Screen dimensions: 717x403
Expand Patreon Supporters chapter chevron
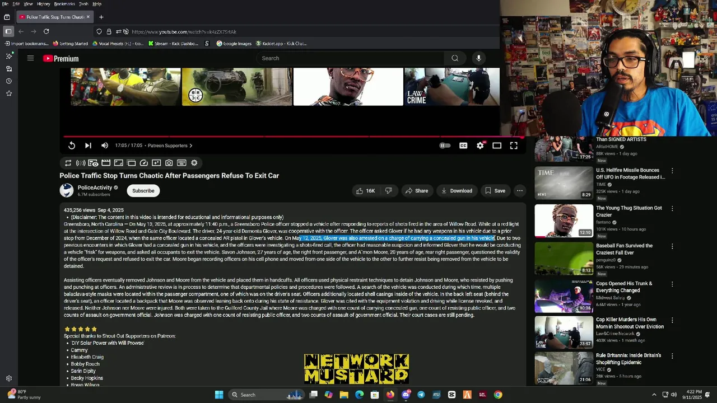[191, 146]
